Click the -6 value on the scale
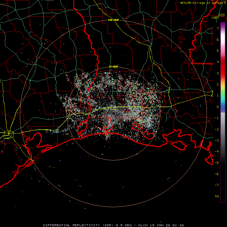Screen dimensions: 227x227 (217, 174)
